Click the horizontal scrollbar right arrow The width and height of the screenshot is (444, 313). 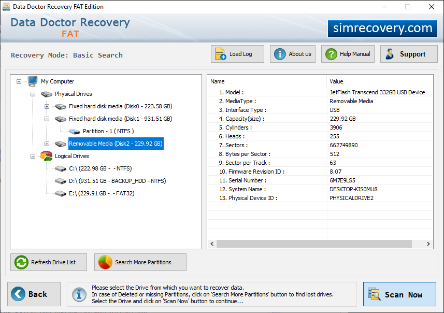pos(428,244)
